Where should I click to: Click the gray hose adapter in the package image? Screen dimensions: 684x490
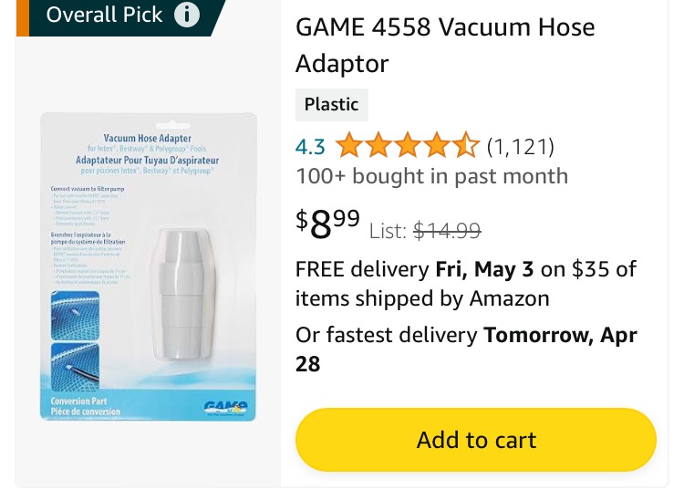(183, 294)
